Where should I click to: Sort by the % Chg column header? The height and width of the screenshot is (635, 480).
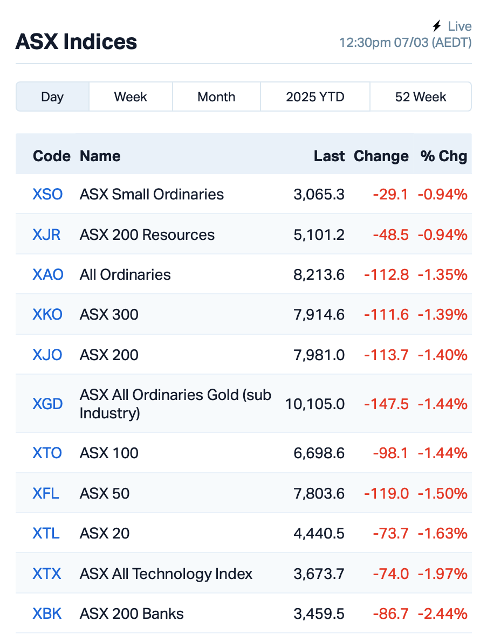point(443,156)
